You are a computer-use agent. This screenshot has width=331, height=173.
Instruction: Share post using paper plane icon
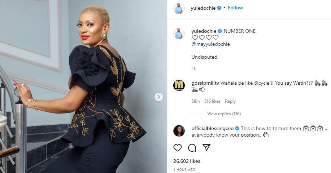tap(206, 147)
